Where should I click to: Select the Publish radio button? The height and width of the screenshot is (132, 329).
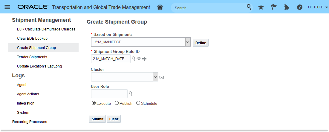[x=117, y=103]
